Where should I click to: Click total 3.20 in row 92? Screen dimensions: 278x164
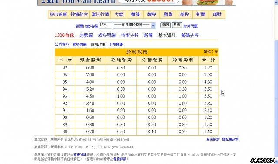[x=208, y=103]
